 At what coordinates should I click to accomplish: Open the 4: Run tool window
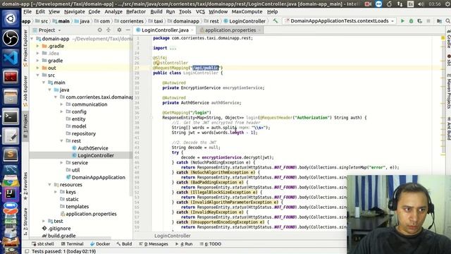184,244
